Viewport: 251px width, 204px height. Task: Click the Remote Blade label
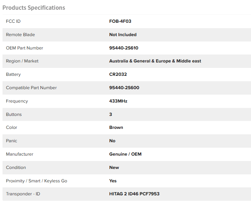pyautogui.click(x=21, y=35)
